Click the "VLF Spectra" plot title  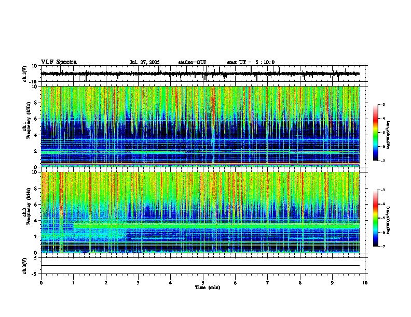click(x=59, y=62)
